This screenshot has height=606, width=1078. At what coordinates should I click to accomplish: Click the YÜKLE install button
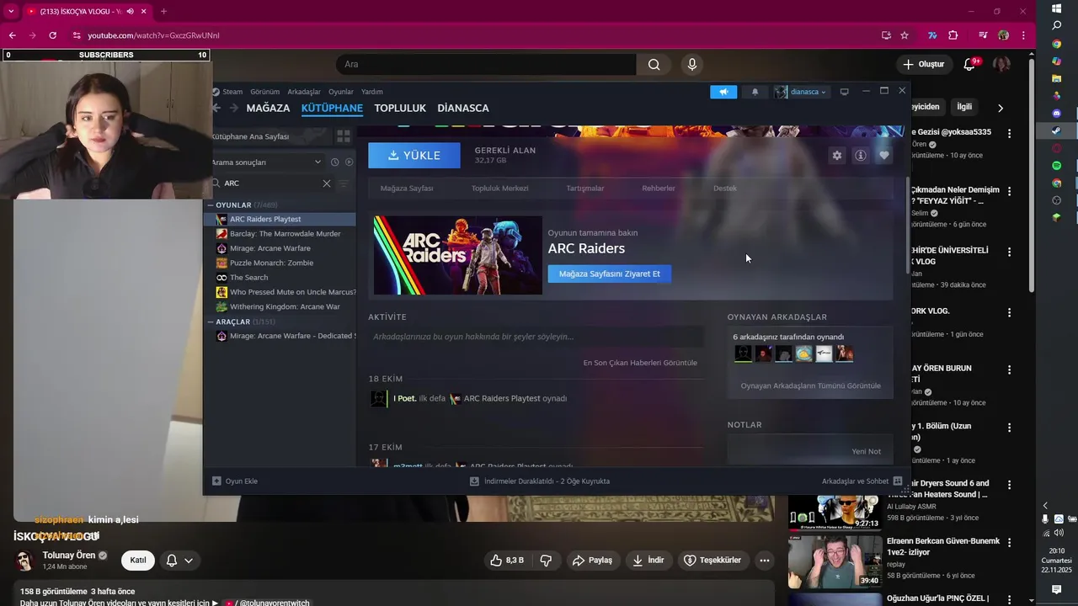pos(414,156)
